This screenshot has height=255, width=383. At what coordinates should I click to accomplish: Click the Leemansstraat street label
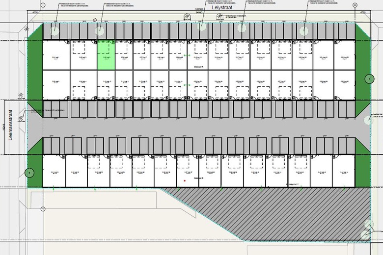click(10, 125)
